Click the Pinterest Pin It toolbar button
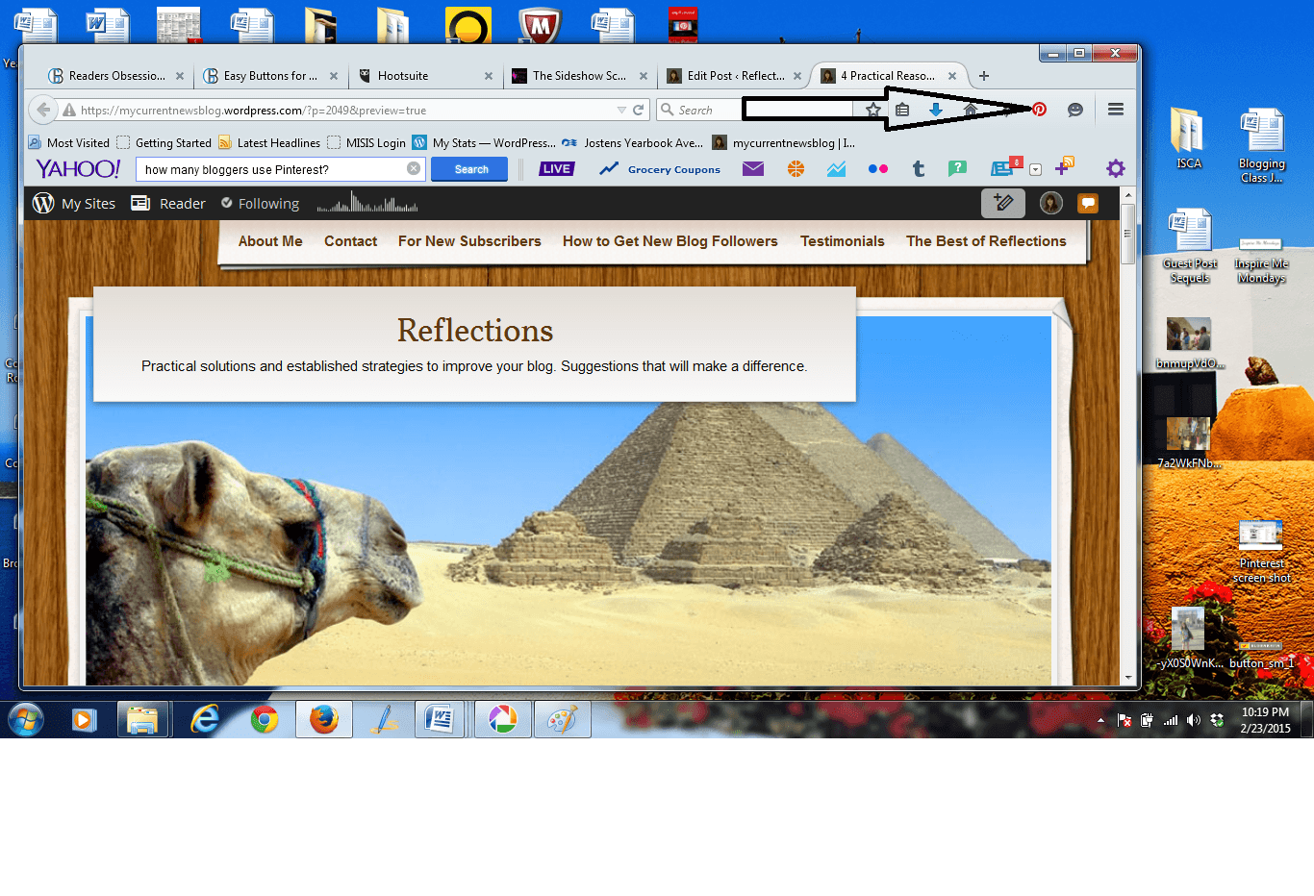This screenshot has width=1314, height=896. (1039, 110)
